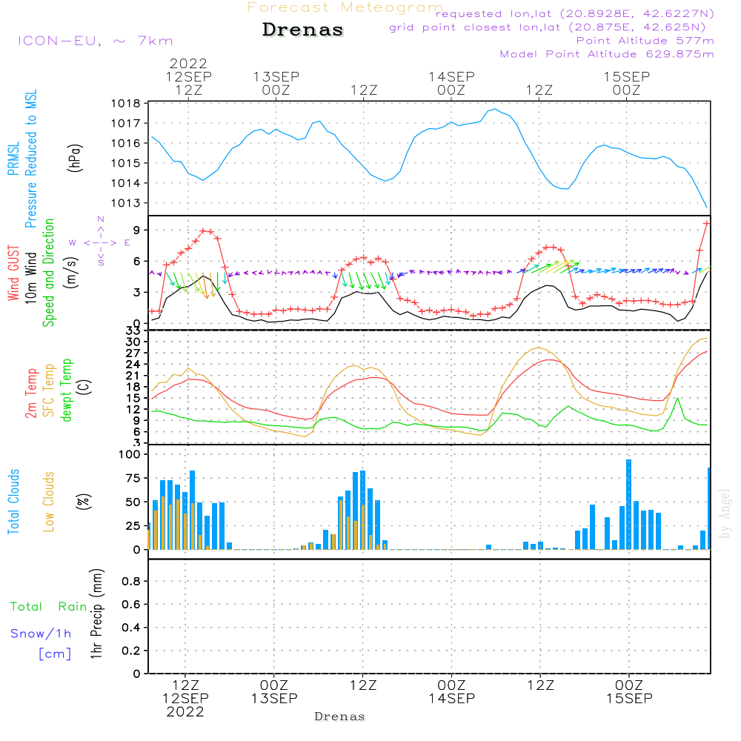Click 'Point Altitude 577m' text

click(x=645, y=41)
